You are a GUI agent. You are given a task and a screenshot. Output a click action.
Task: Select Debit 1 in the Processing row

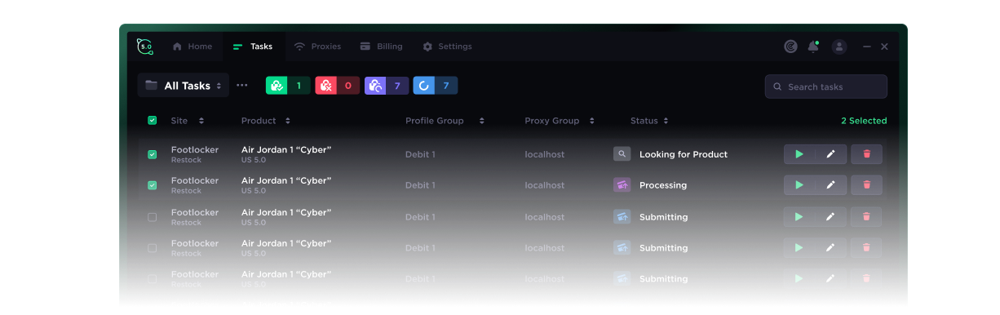click(x=420, y=185)
